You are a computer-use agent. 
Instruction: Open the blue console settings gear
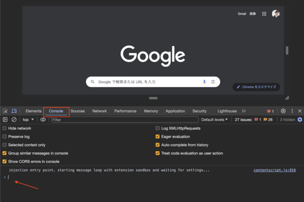click(x=300, y=120)
